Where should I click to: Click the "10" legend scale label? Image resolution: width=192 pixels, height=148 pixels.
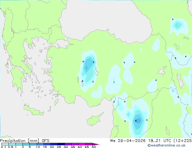[x=38, y=147]
